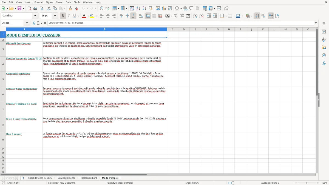Viewport: 329px width, 185px height.
Task: Open the sidebar Gallery deck
Action: pos(324,47)
